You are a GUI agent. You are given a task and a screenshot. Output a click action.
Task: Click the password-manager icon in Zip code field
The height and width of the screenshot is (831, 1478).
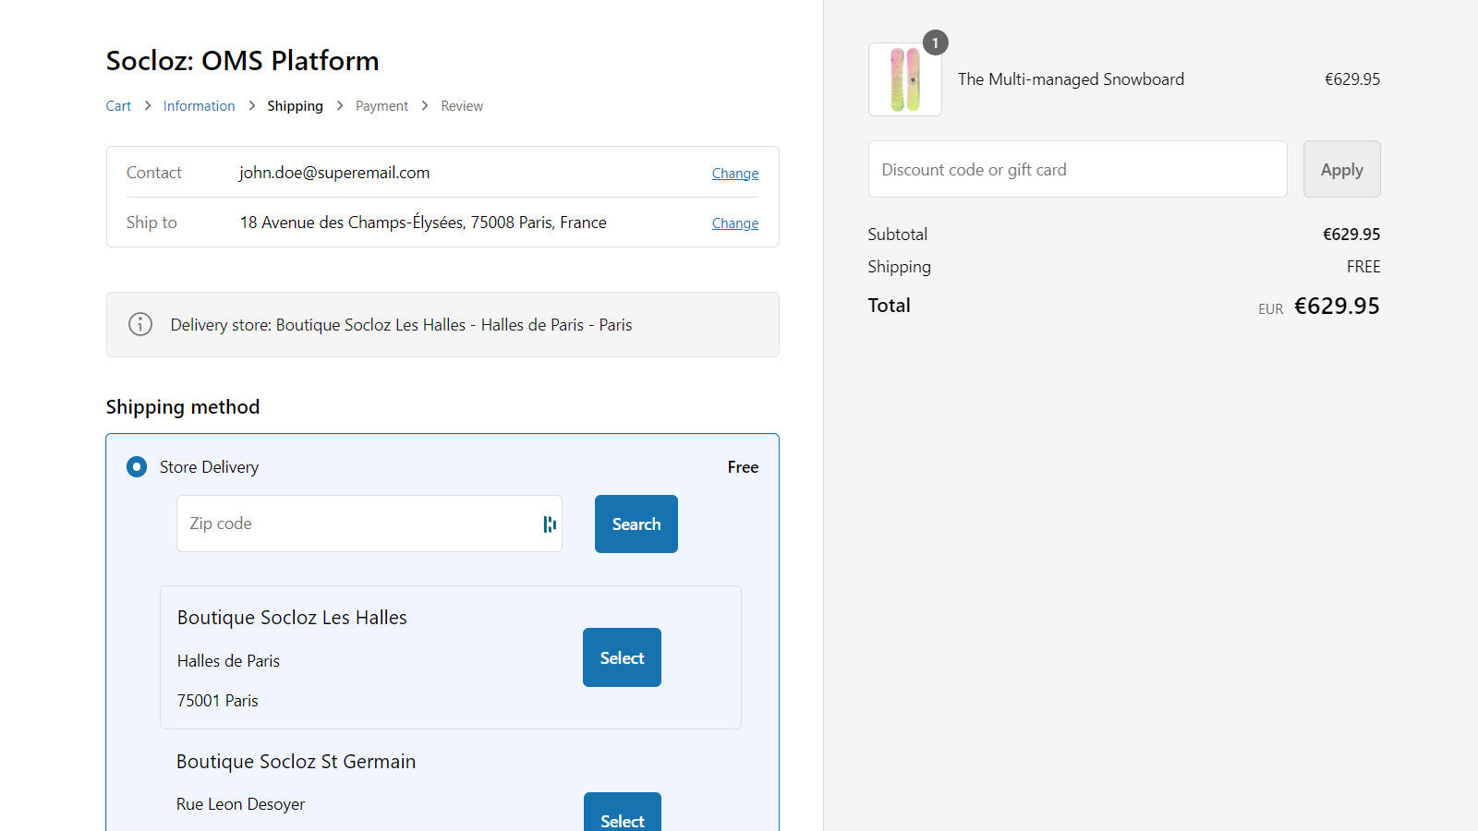pyautogui.click(x=550, y=524)
